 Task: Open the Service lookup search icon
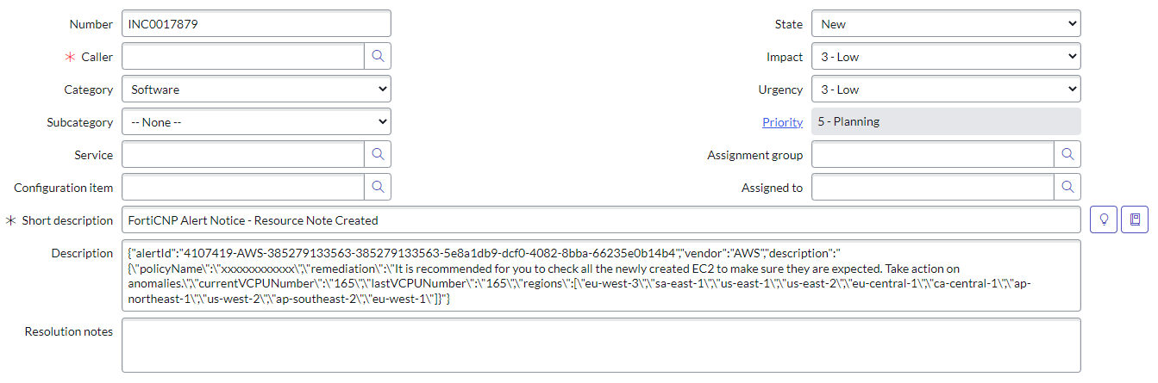(x=378, y=155)
